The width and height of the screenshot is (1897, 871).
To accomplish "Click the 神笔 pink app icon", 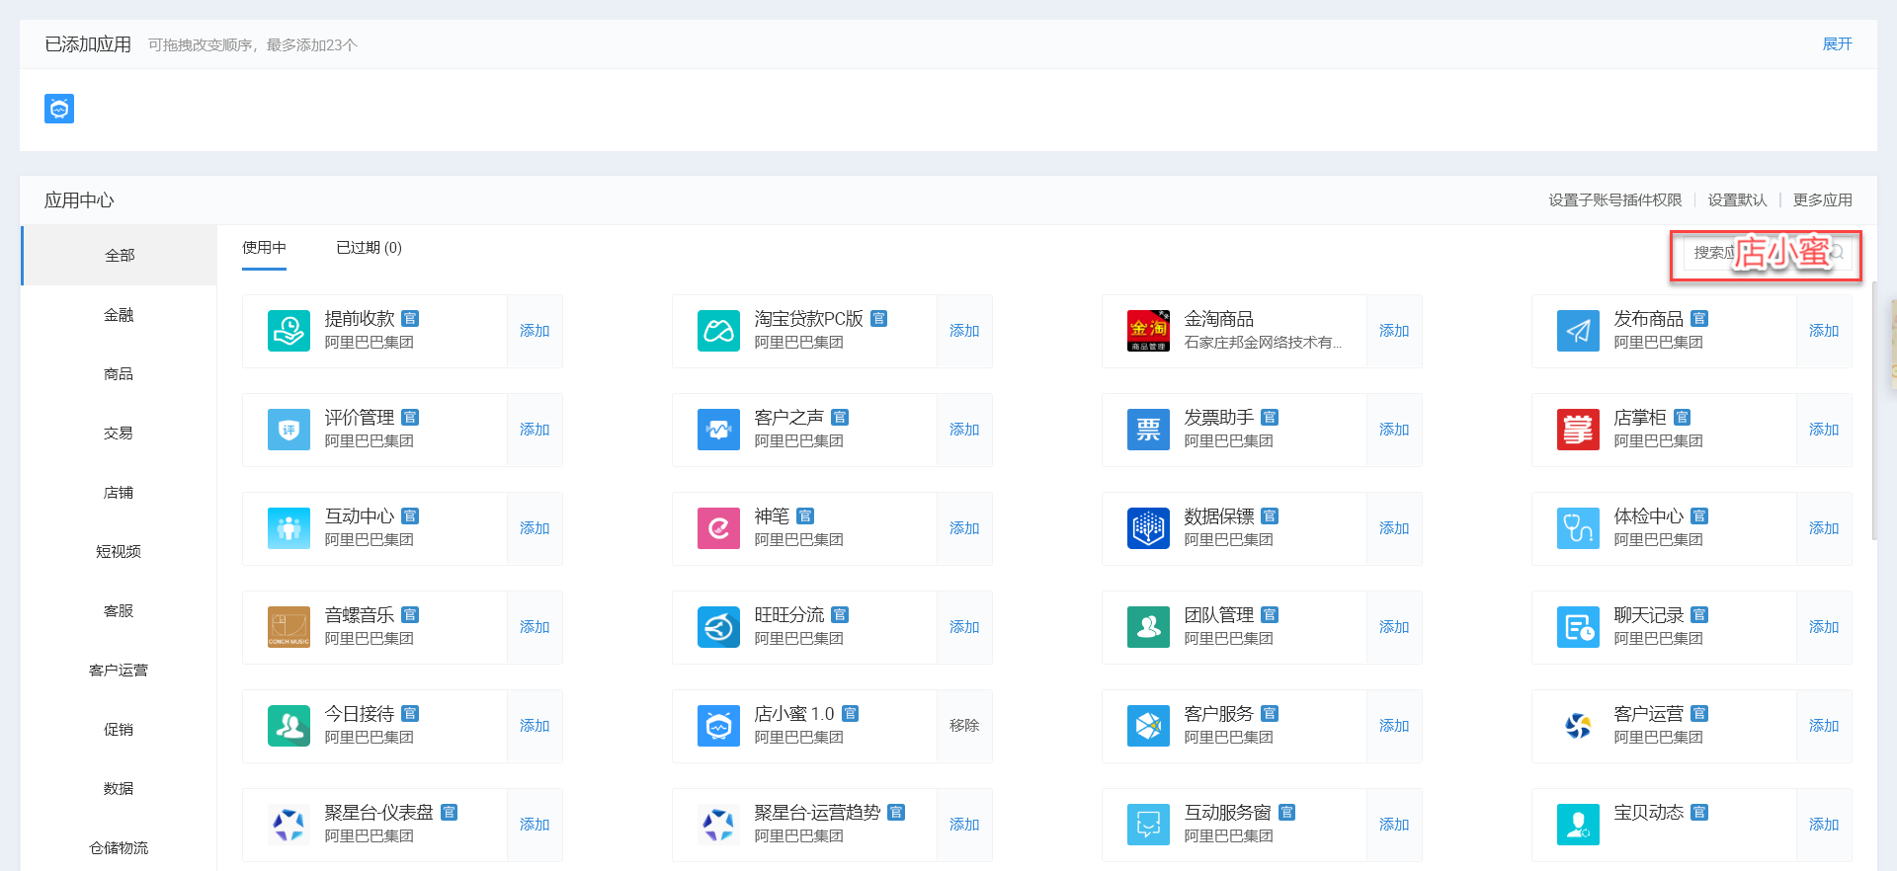I will [x=718, y=528].
